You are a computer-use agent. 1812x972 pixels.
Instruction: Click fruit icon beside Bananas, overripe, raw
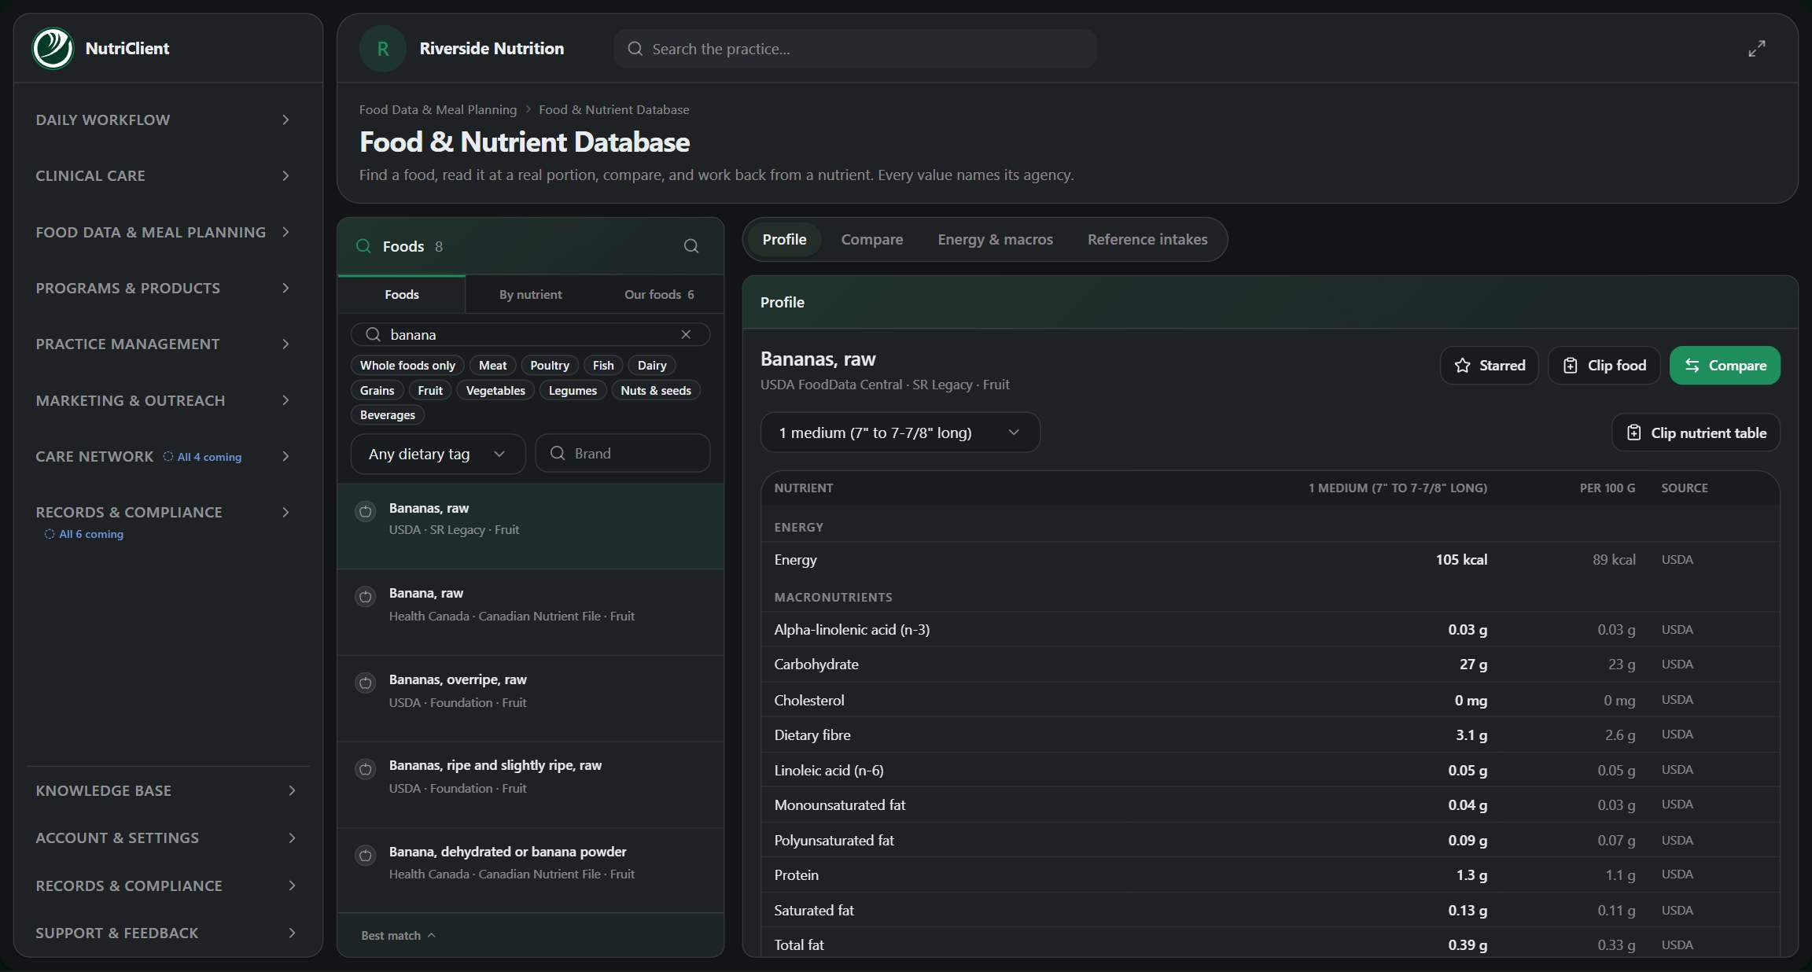coord(366,683)
